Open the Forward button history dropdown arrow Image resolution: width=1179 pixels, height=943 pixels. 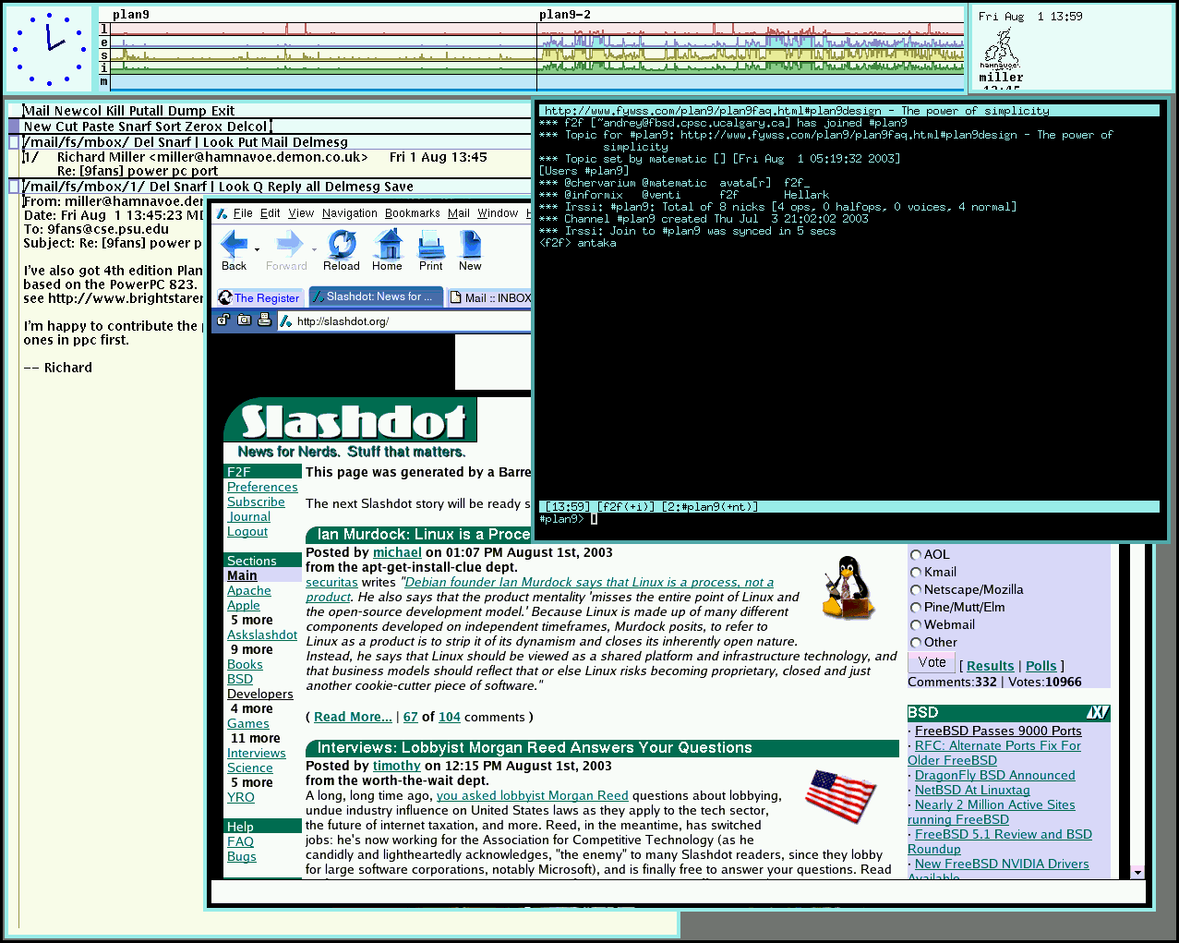[314, 249]
